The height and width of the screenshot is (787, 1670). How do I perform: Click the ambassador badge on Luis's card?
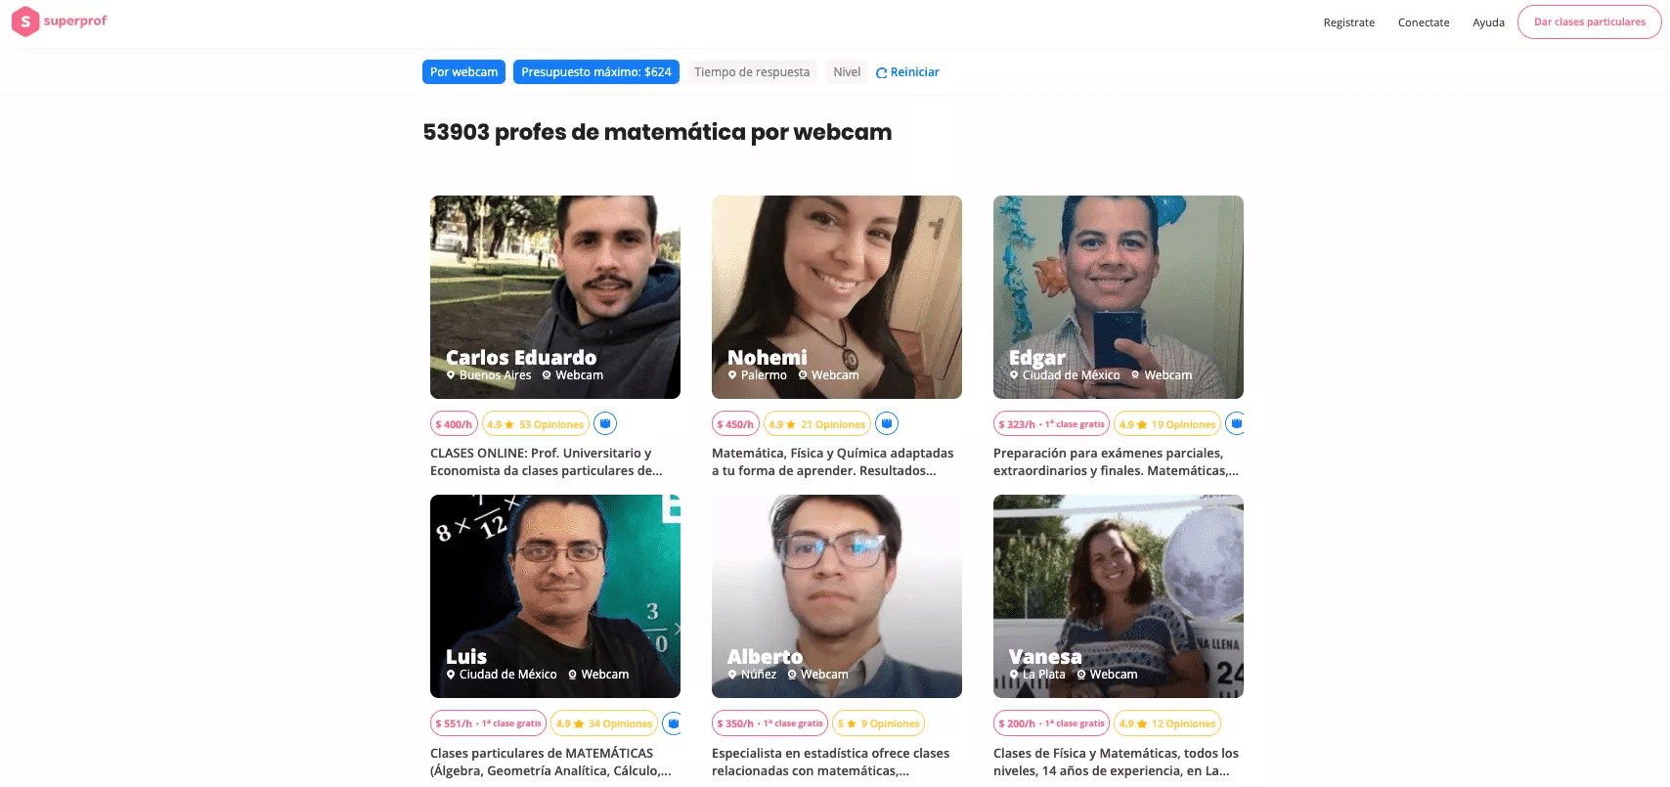673,722
